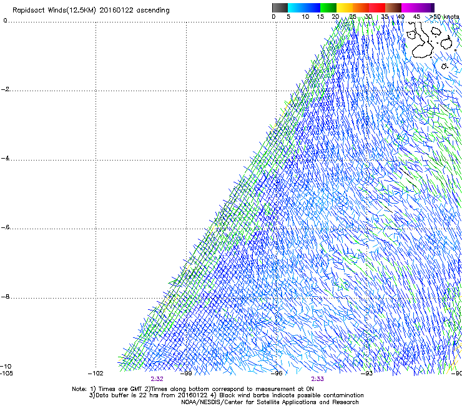Select the red 30-35 knots legend segment
This screenshot has width=462, height=406.
[377, 7]
